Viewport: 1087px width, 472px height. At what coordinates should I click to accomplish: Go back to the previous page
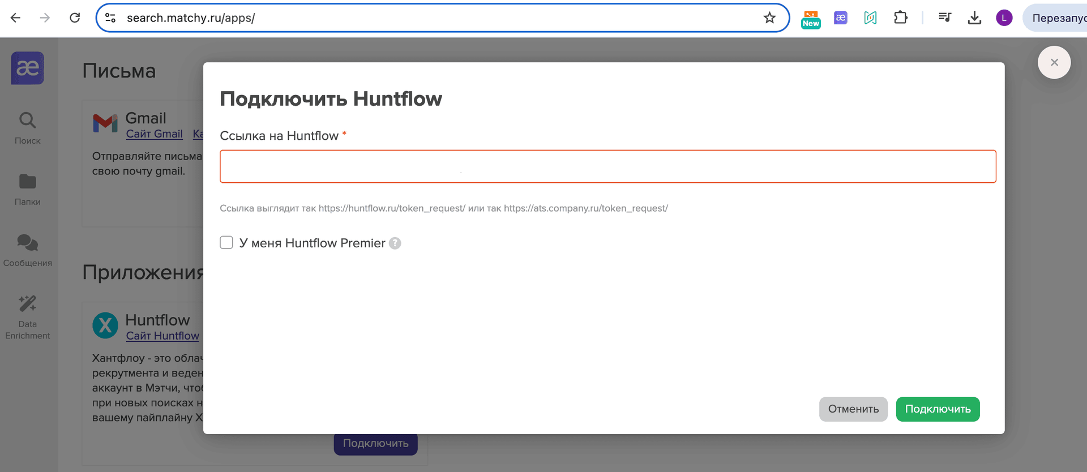click(x=16, y=18)
